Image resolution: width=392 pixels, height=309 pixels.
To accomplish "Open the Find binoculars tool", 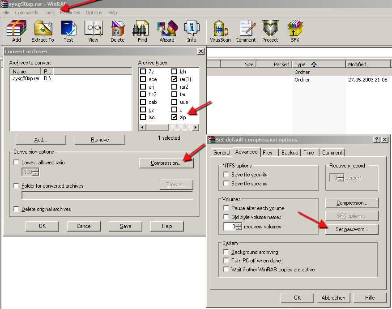I will (142, 31).
